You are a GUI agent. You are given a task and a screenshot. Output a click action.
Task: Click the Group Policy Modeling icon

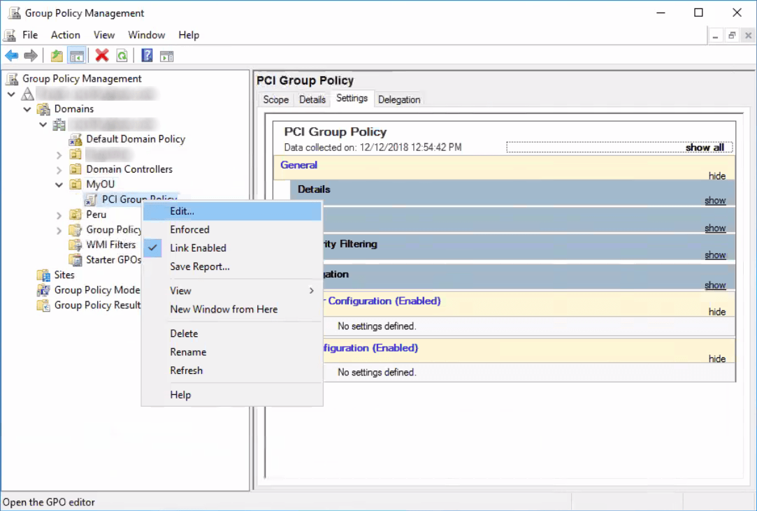tap(43, 290)
